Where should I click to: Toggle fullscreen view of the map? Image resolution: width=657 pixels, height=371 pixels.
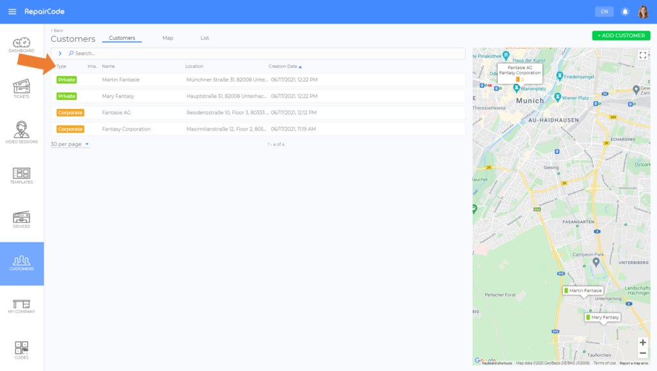[x=643, y=55]
